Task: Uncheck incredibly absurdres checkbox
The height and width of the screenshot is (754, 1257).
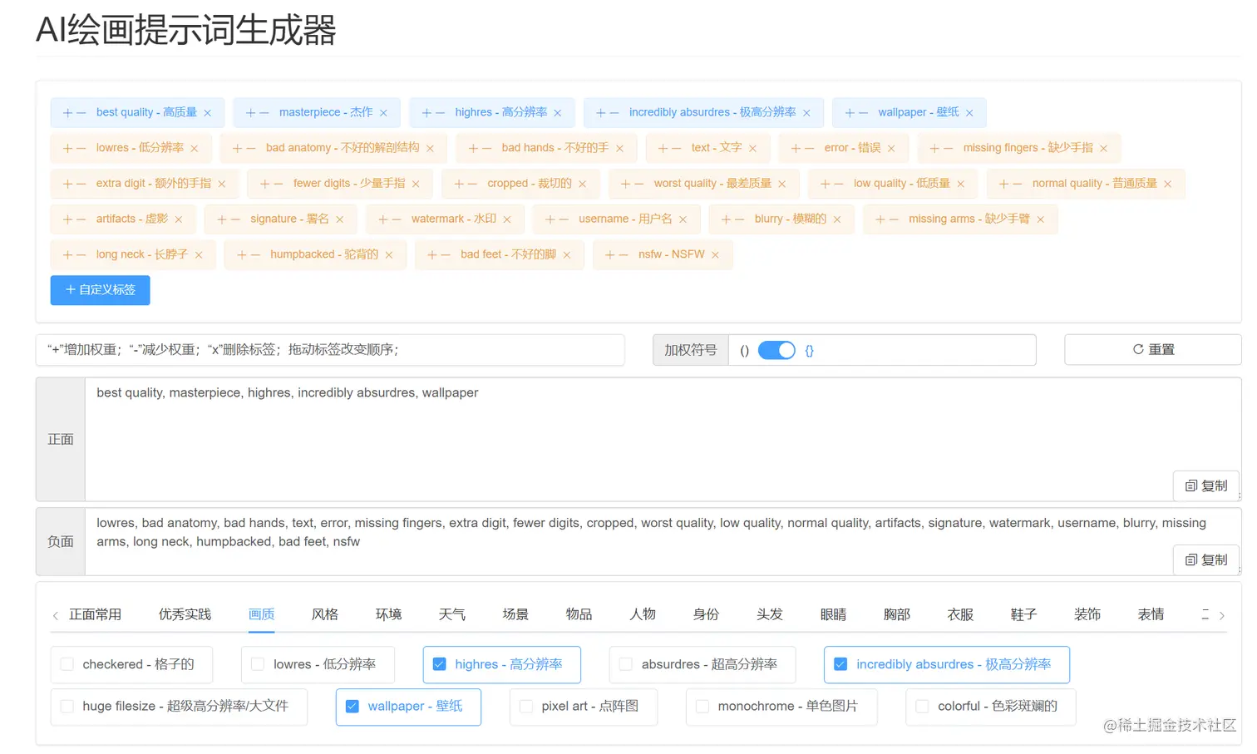Action: (x=840, y=665)
